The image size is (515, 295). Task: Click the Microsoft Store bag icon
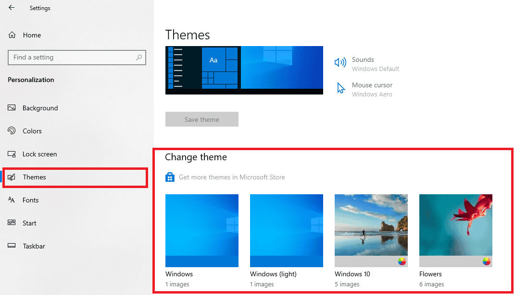170,177
